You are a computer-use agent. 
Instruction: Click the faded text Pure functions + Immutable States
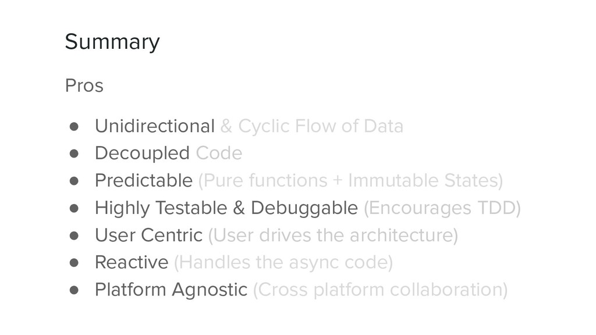pos(350,181)
